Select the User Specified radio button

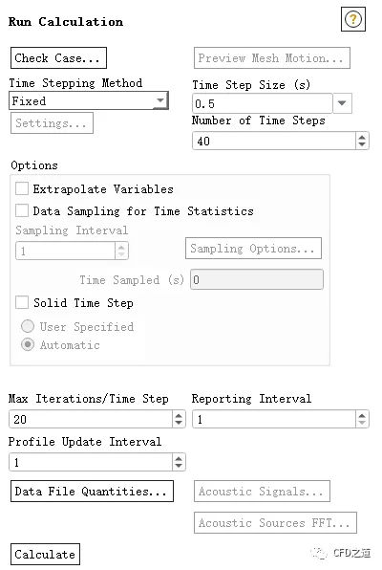[28, 326]
